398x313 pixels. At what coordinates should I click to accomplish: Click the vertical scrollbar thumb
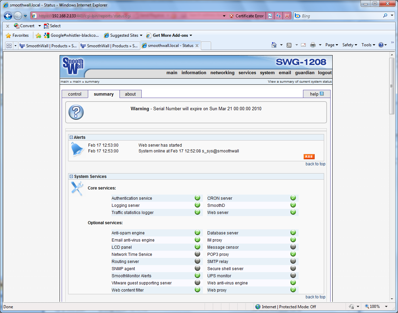[x=392, y=86]
